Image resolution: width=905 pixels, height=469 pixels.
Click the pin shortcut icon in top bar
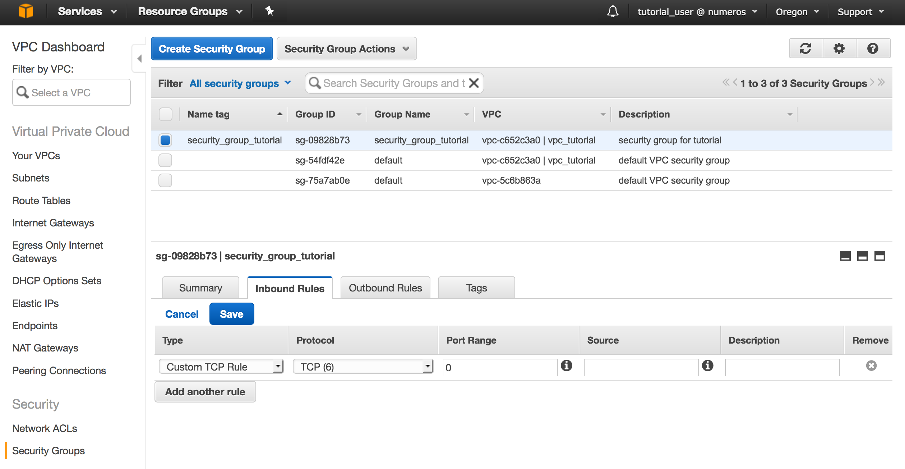[x=269, y=11]
